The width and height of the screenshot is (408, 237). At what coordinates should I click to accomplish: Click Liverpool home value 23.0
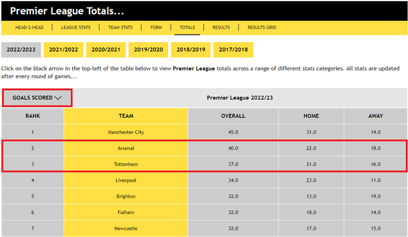(x=311, y=181)
